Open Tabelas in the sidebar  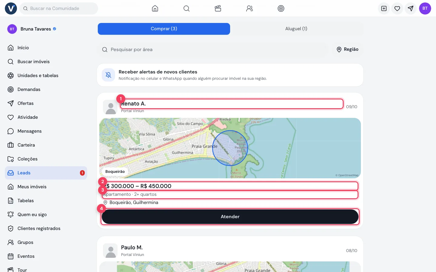(x=46, y=201)
